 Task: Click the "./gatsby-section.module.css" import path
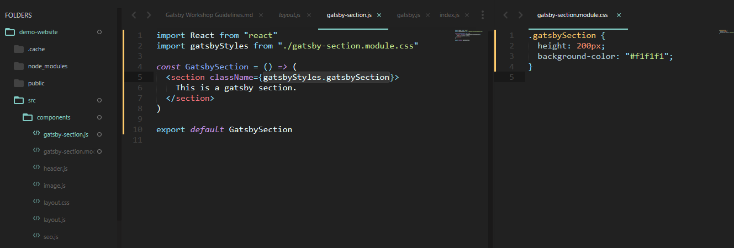click(x=348, y=46)
